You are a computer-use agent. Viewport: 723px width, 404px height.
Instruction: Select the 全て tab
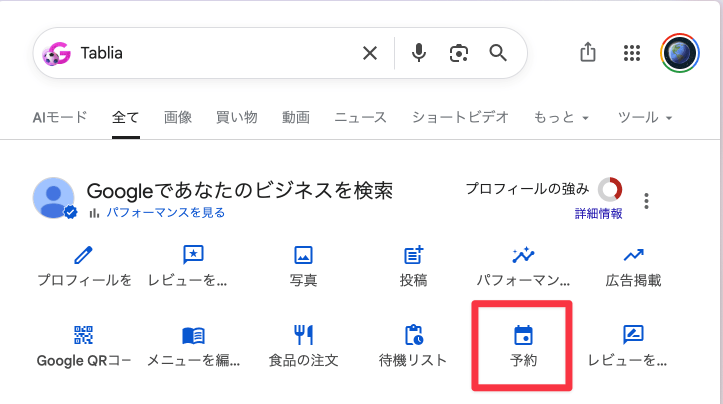[125, 117]
